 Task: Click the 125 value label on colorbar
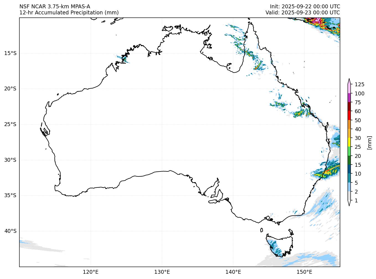[x=359, y=85]
